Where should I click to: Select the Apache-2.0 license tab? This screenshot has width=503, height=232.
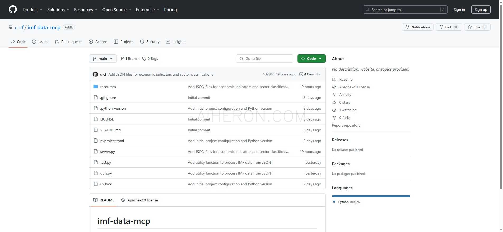pos(139,200)
